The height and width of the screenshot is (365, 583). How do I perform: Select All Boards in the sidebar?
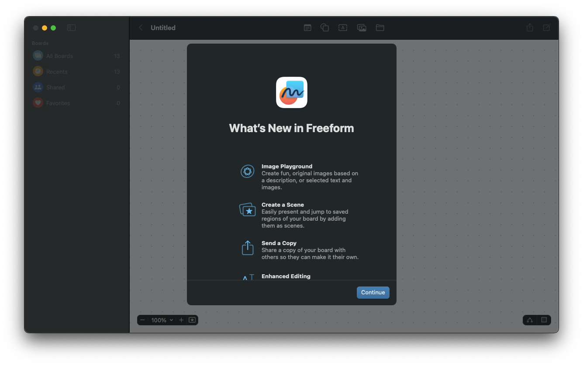click(76, 56)
